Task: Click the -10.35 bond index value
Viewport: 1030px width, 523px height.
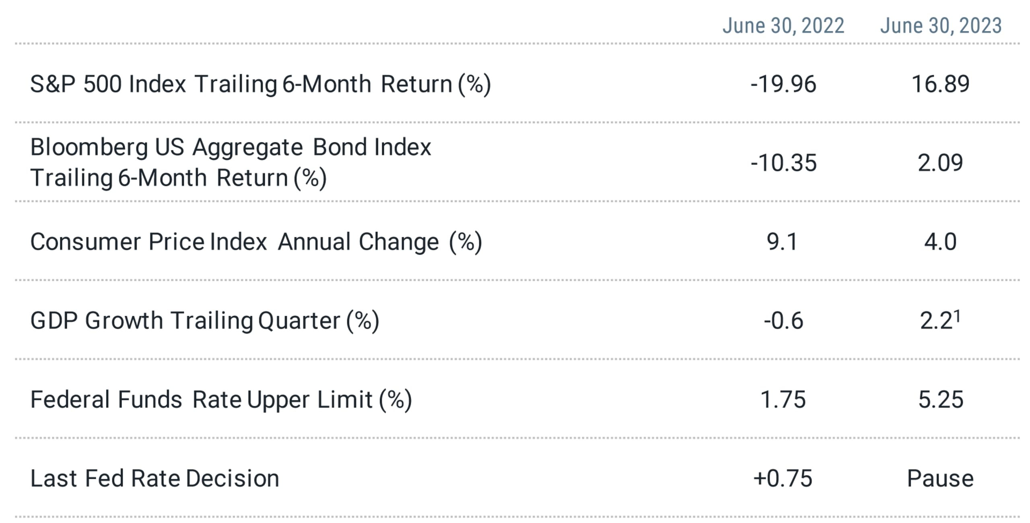Action: coord(783,163)
